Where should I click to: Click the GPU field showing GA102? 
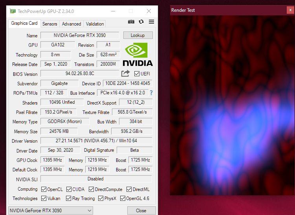click(x=58, y=45)
